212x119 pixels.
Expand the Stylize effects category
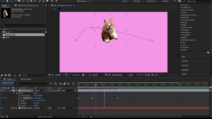[x=181, y=37]
